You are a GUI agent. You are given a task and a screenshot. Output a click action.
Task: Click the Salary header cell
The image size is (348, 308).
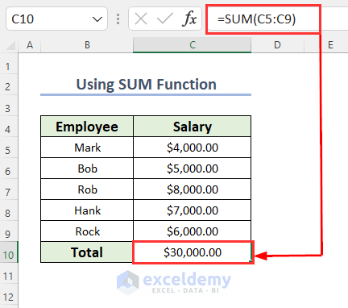(x=192, y=127)
